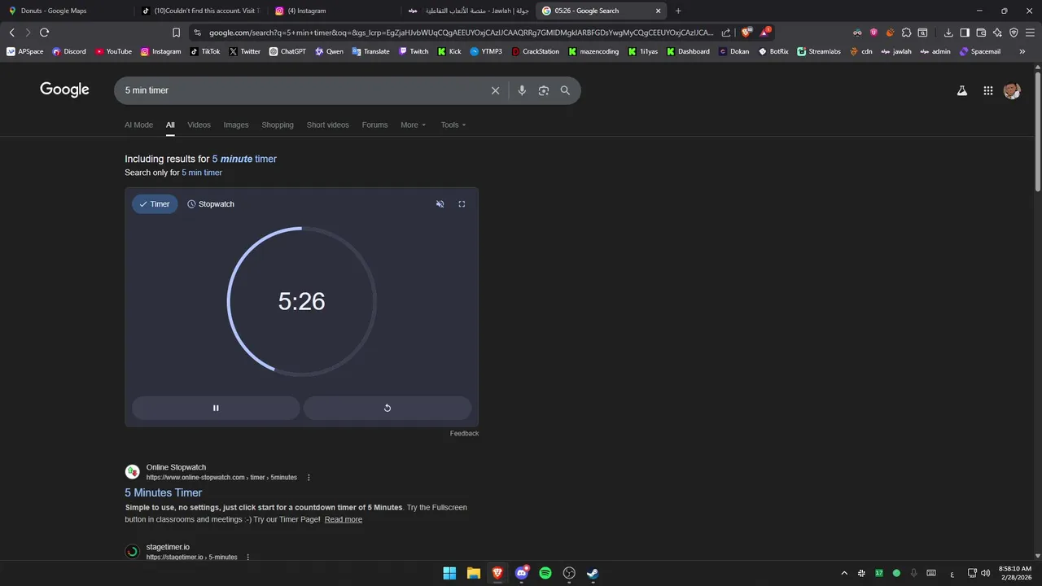Open the browser main menu

pos(1030,33)
